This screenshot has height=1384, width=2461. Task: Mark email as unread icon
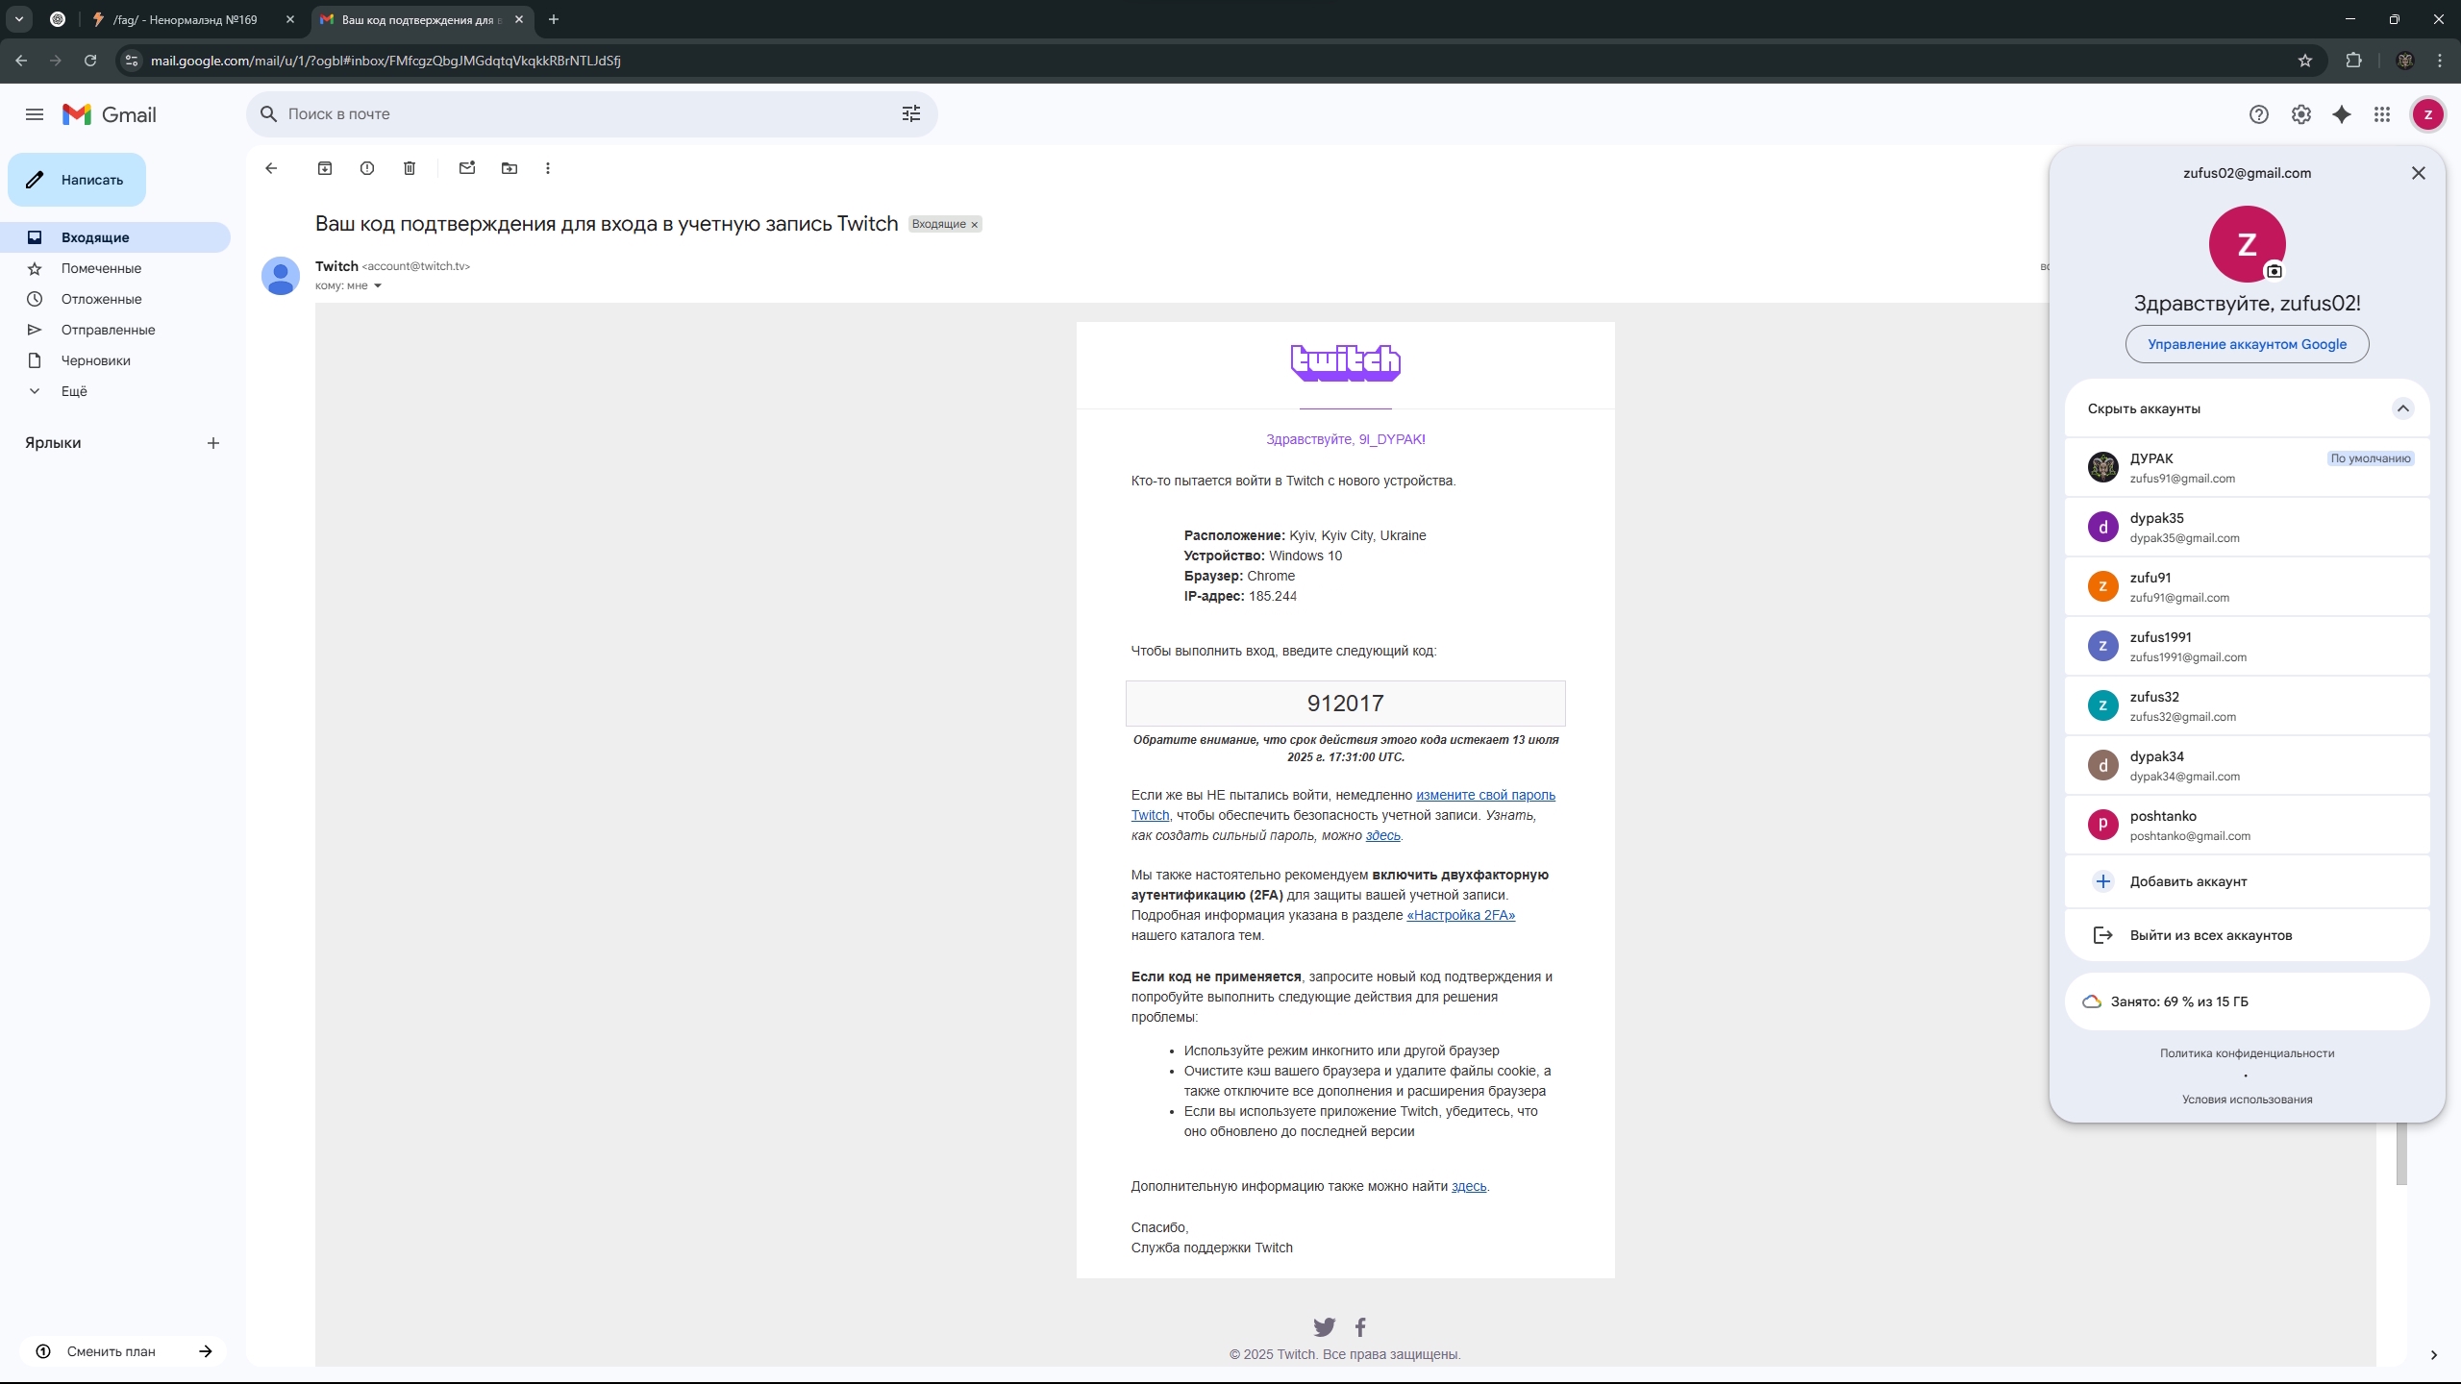tap(467, 168)
